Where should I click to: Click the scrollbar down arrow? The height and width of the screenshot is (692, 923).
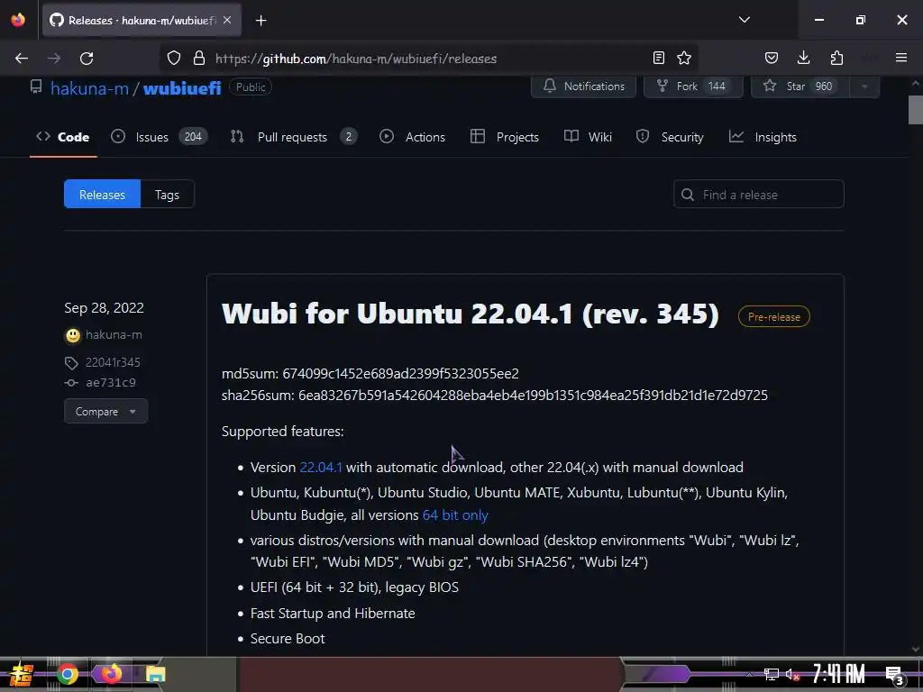tap(916, 649)
